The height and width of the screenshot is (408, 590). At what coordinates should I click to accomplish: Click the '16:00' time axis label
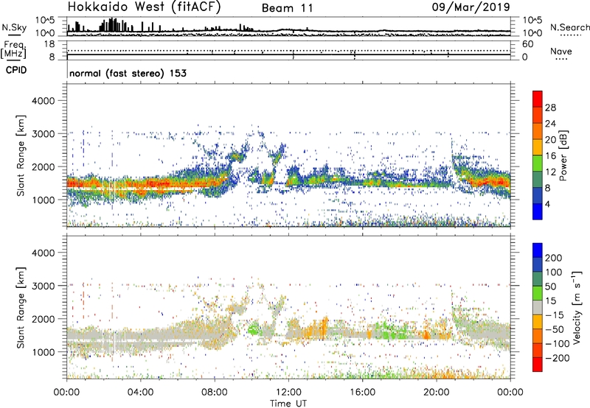pyautogui.click(x=362, y=393)
